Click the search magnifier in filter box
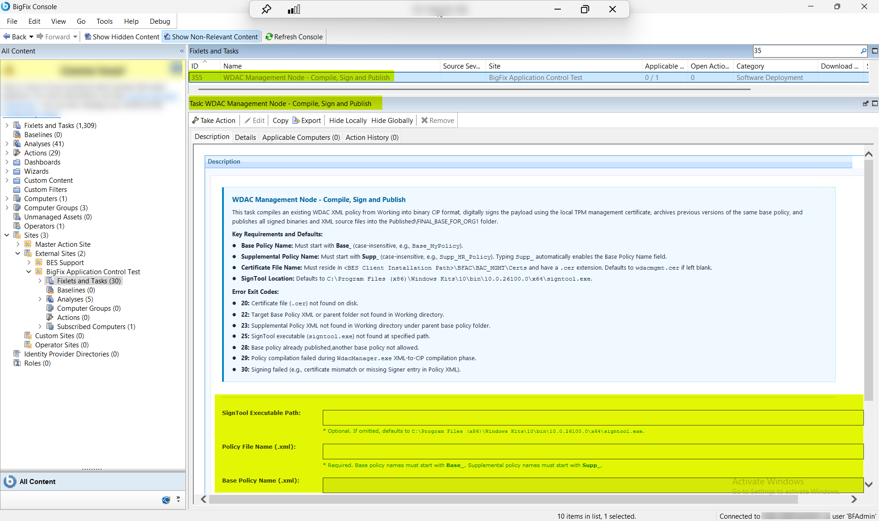Screen dimensions: 879x521 tap(863, 51)
